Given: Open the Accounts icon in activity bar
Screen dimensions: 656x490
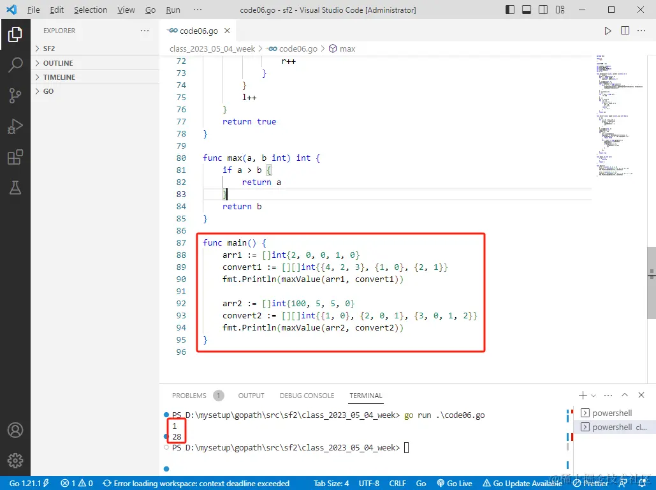Looking at the screenshot, I should click(15, 430).
